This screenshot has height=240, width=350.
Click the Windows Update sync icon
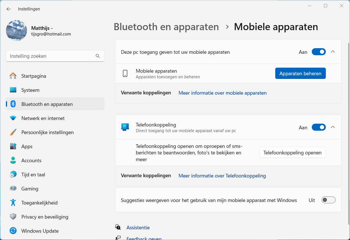[13, 231]
